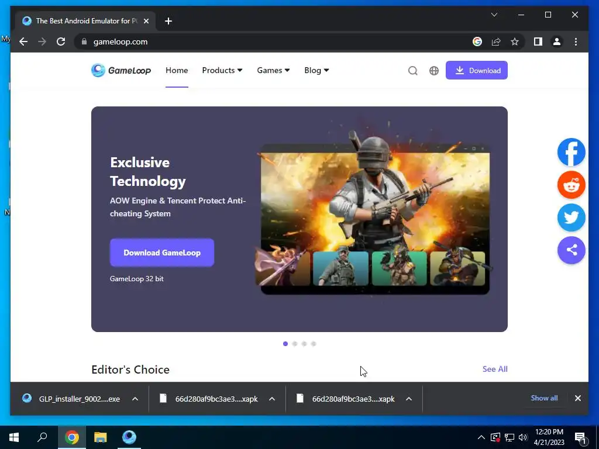Click the network tray icon
Image resolution: width=599 pixels, height=449 pixels.
tap(510, 437)
